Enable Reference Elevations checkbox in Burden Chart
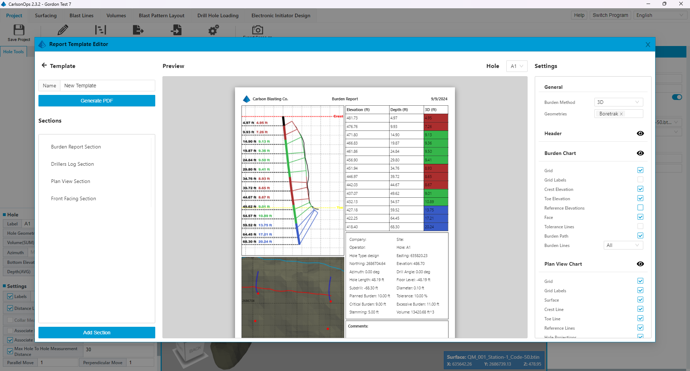 click(640, 208)
